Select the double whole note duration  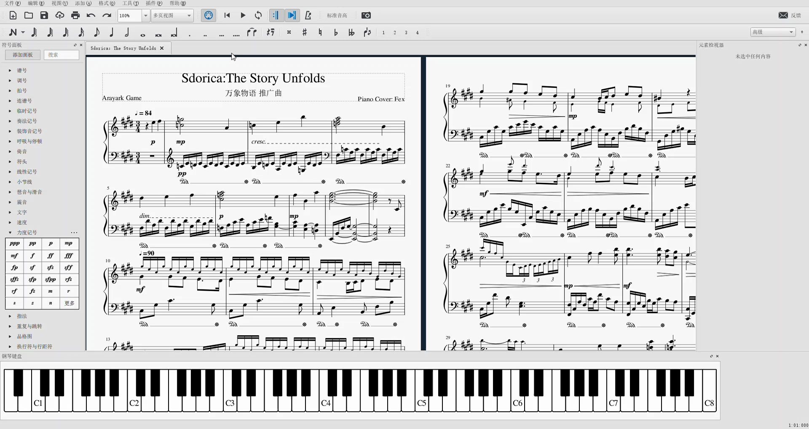158,34
